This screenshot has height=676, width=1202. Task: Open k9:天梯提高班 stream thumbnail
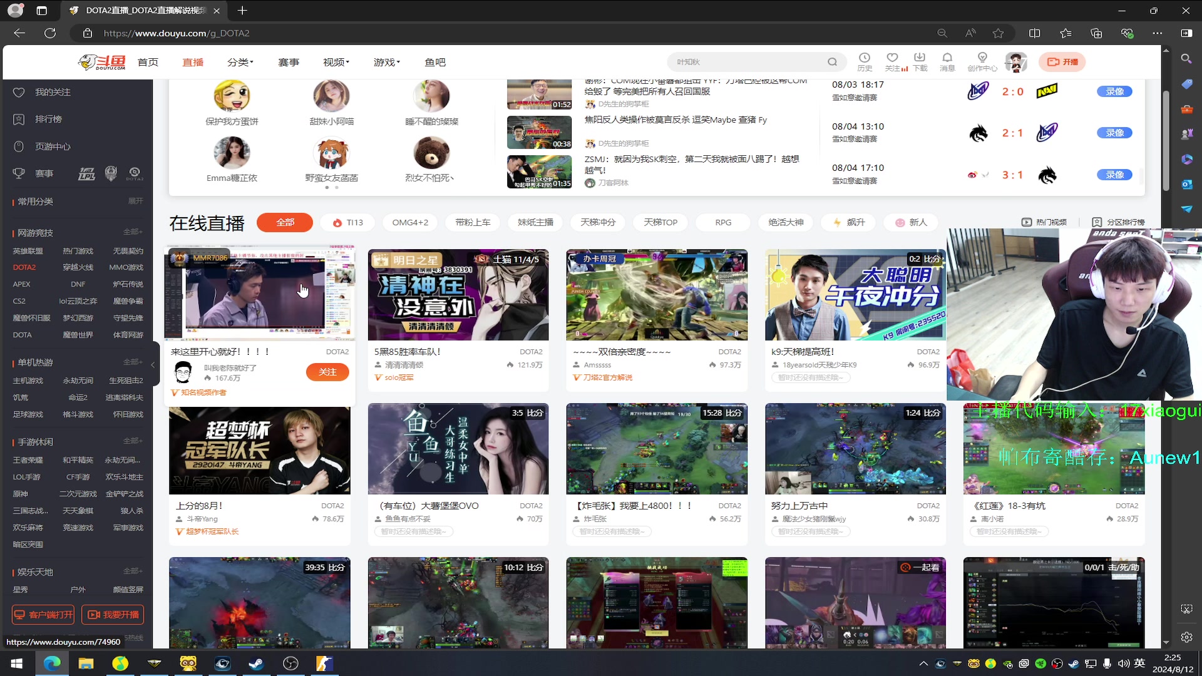coord(855,295)
